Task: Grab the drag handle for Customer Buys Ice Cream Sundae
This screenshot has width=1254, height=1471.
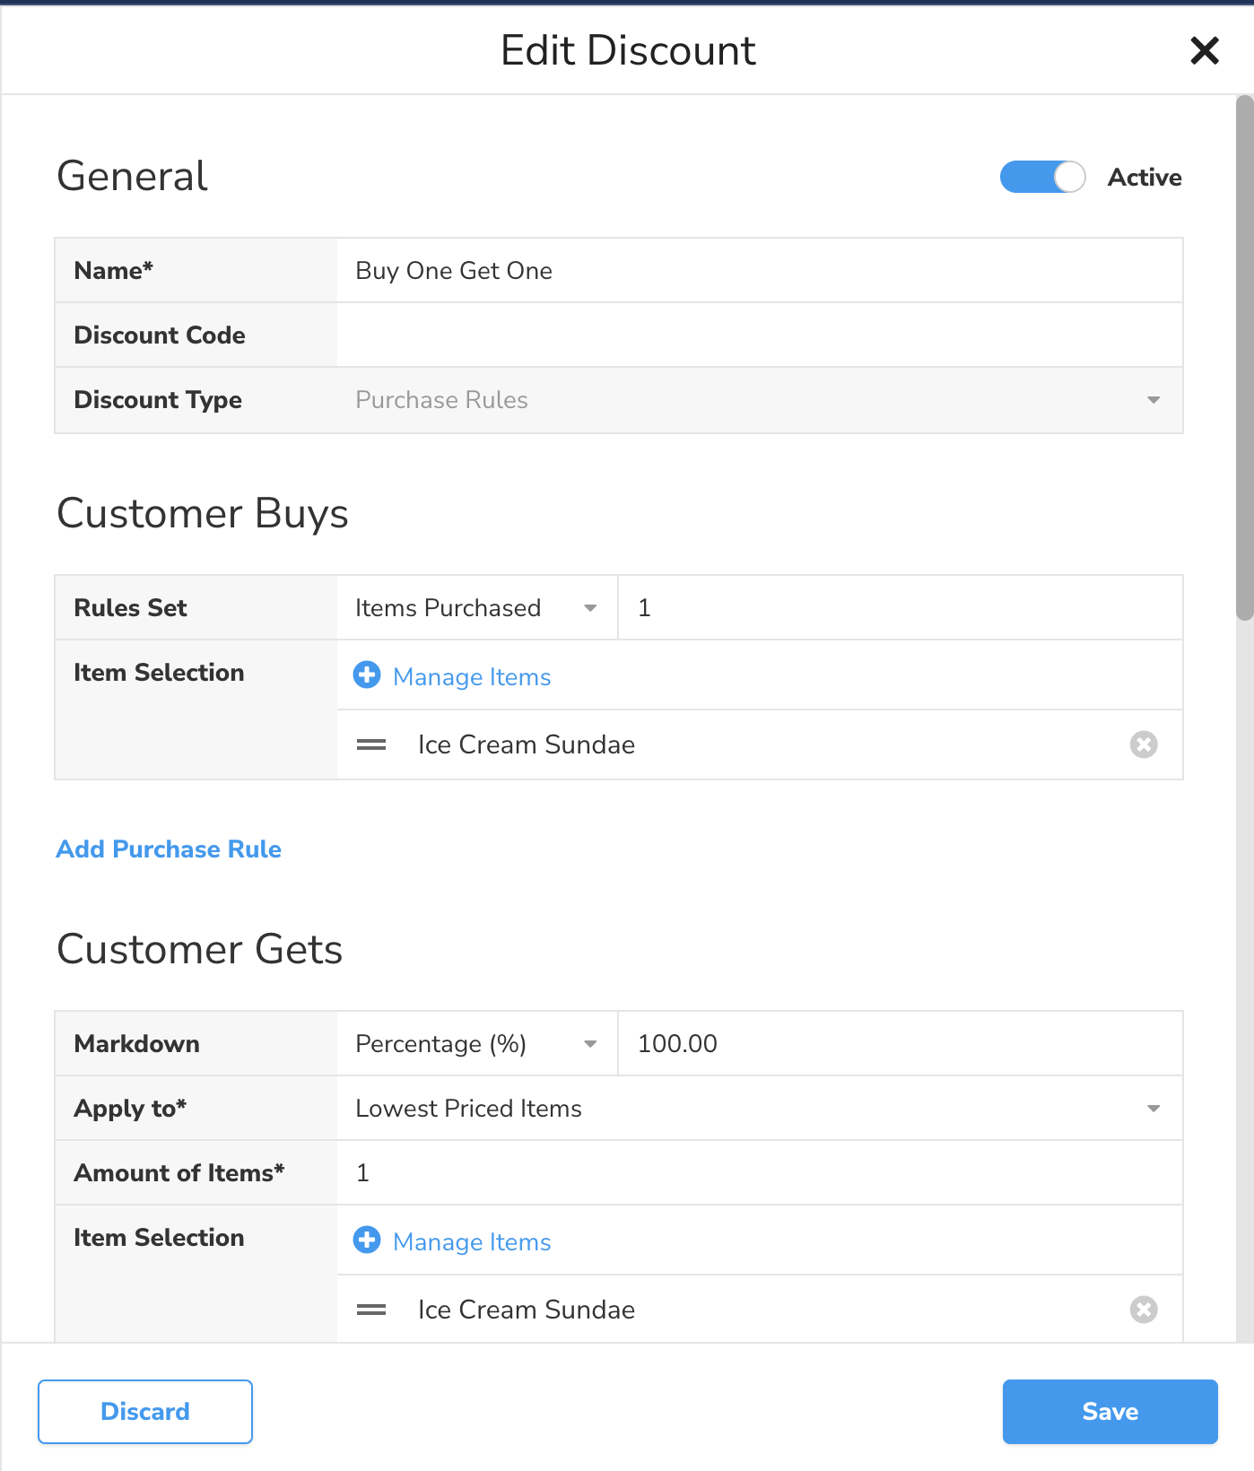Action: pyautogui.click(x=371, y=744)
